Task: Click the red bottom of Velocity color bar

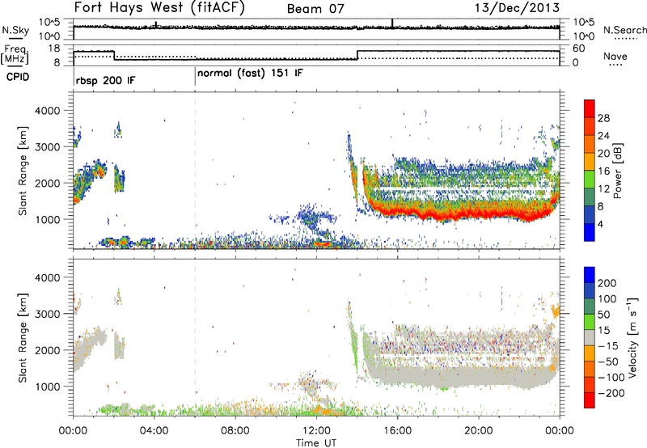Action: tap(590, 400)
